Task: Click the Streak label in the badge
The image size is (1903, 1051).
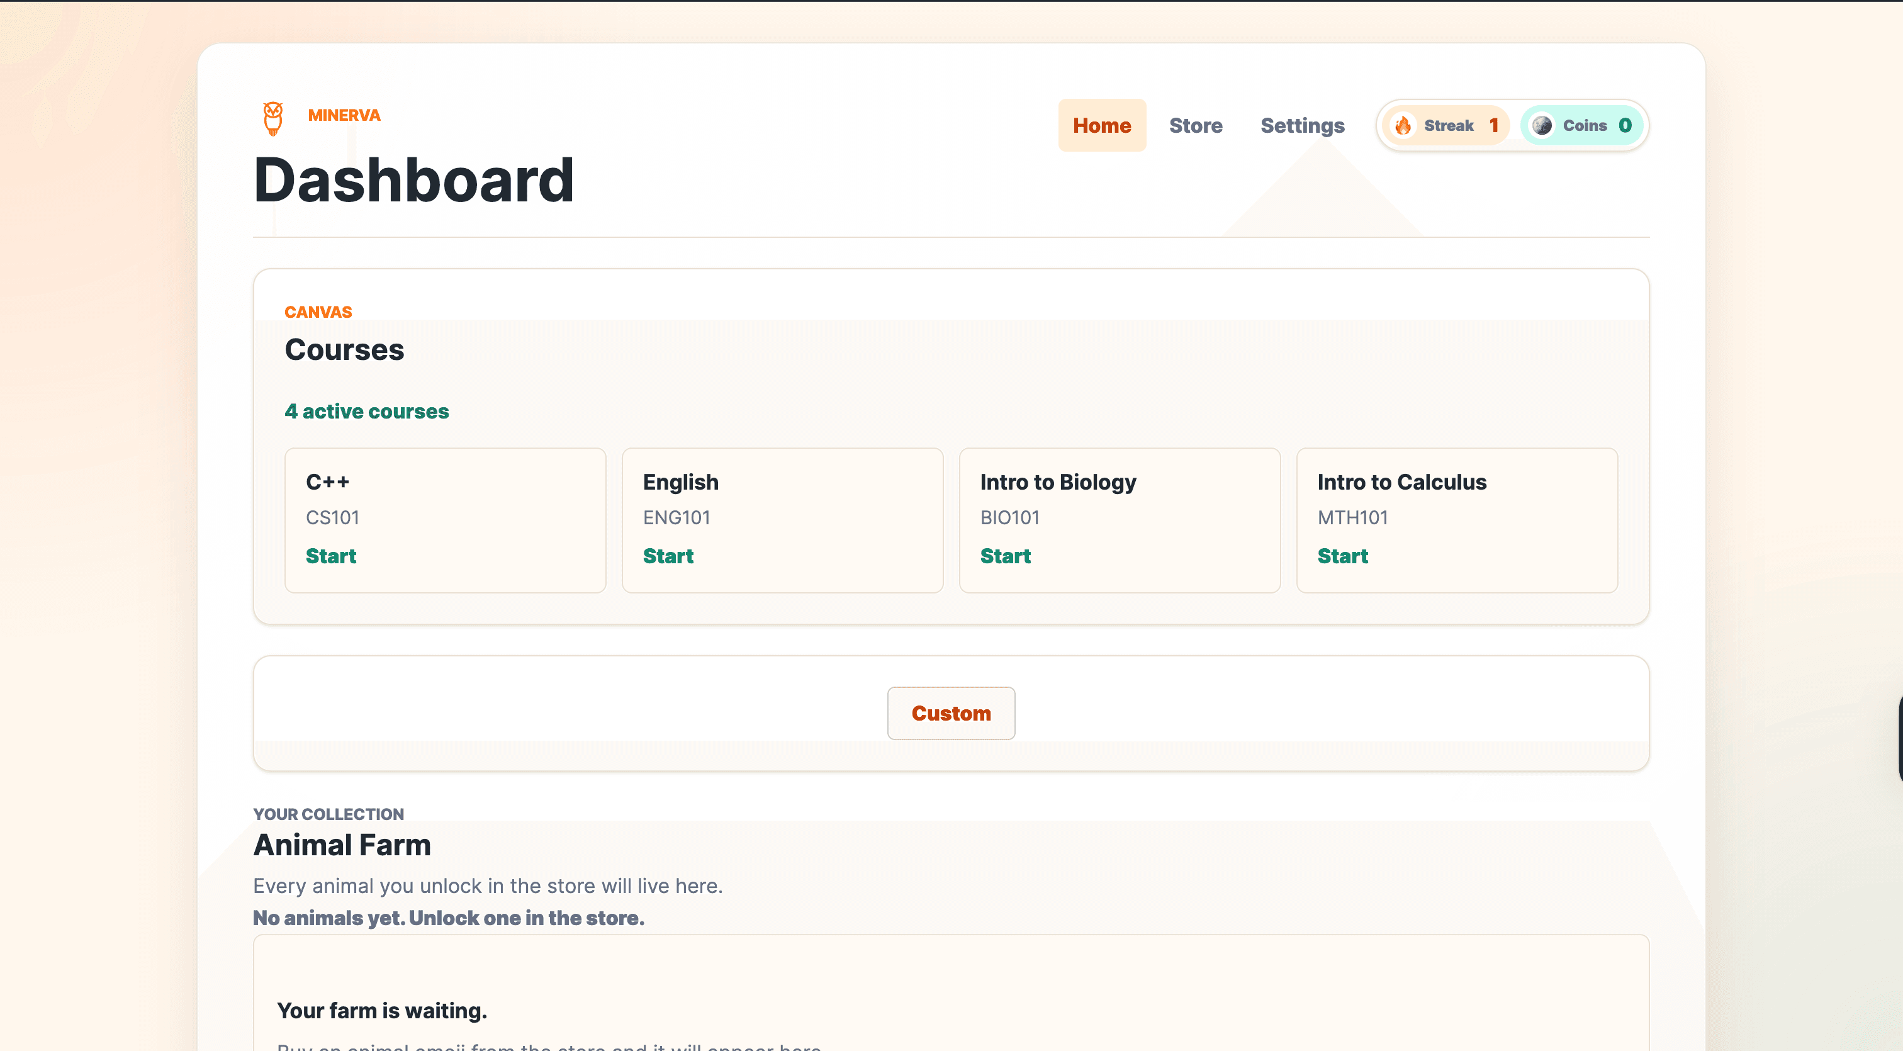Action: click(1449, 126)
